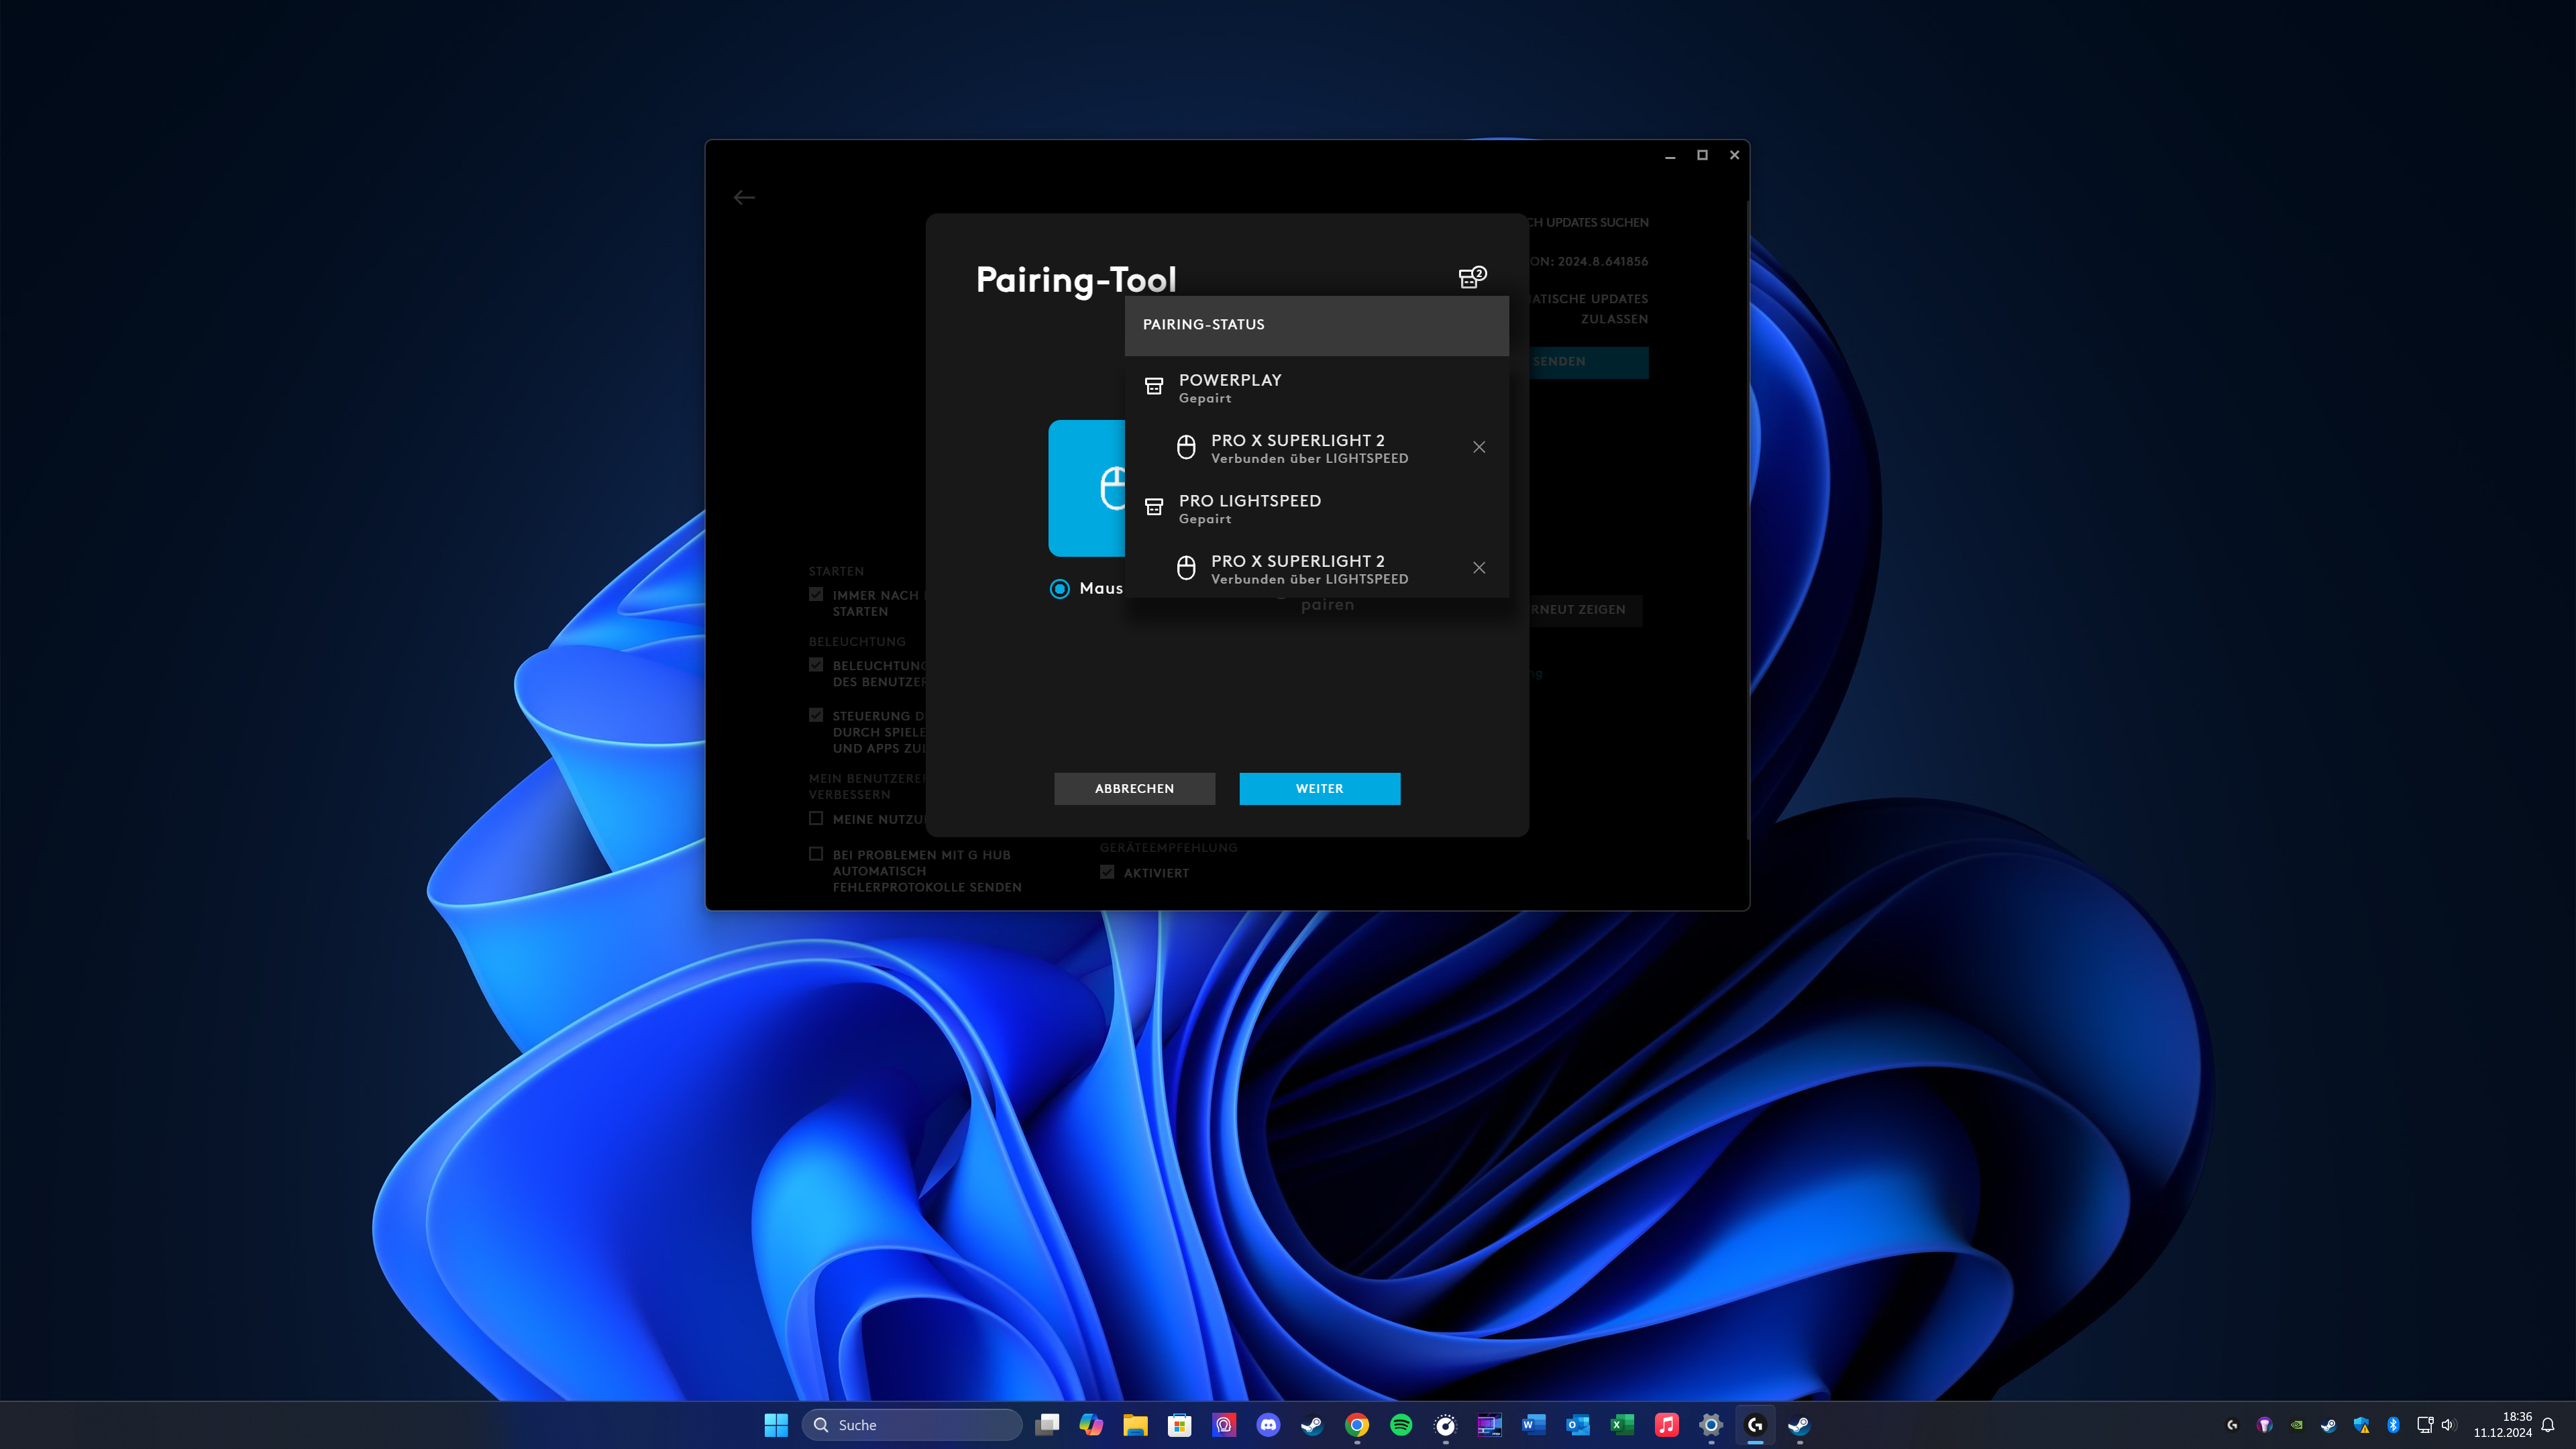Image resolution: width=2576 pixels, height=1449 pixels.
Task: Enable automatic error log sending checkbox
Action: (816, 854)
